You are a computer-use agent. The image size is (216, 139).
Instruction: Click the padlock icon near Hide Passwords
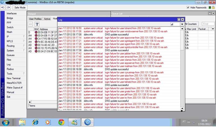click(213, 8)
